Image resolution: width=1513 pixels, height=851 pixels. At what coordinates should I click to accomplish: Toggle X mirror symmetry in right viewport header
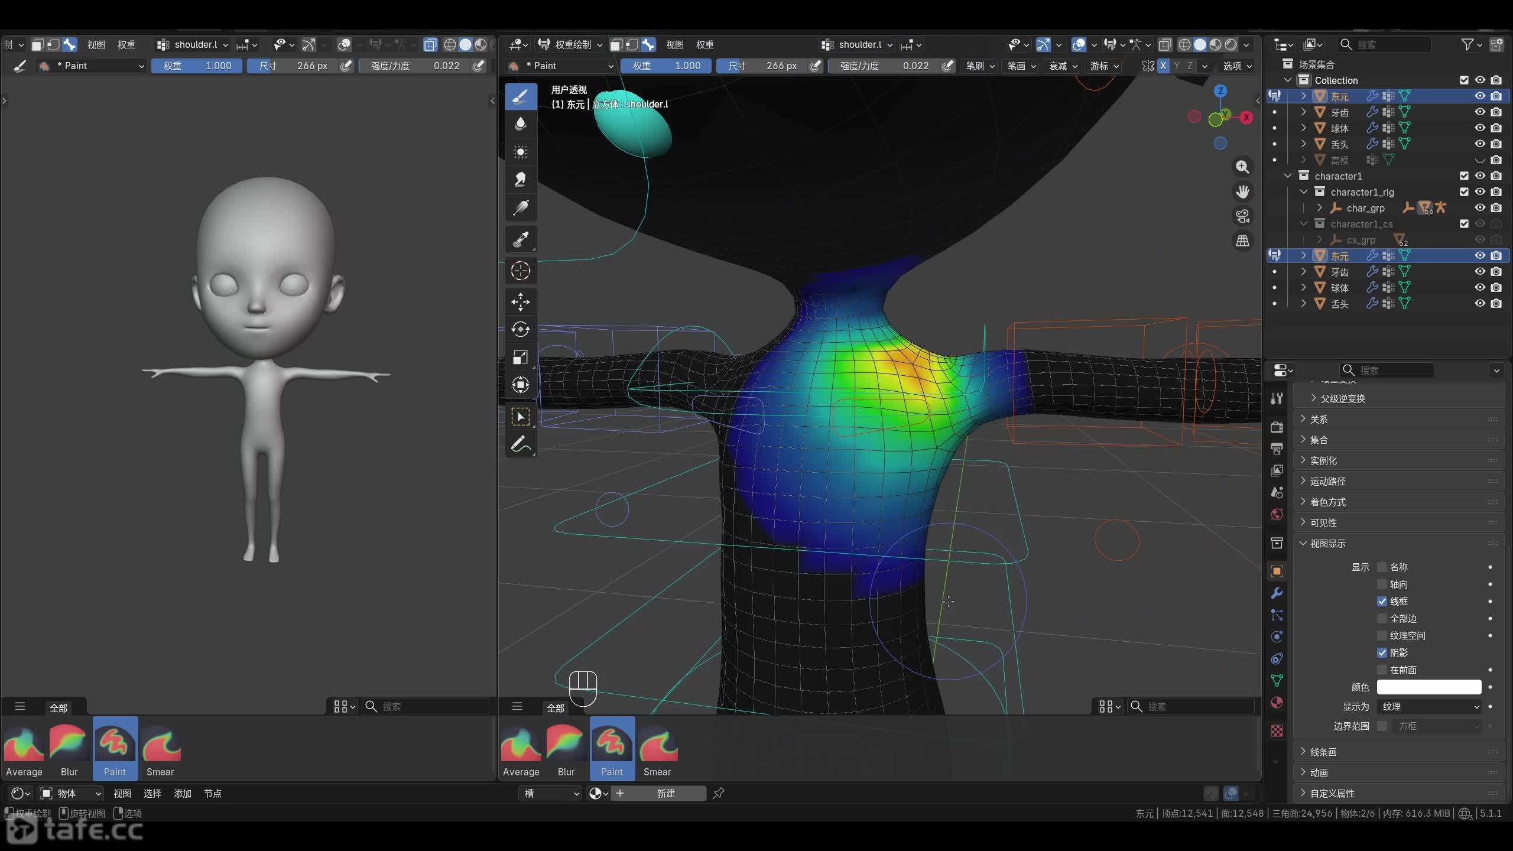(x=1163, y=66)
